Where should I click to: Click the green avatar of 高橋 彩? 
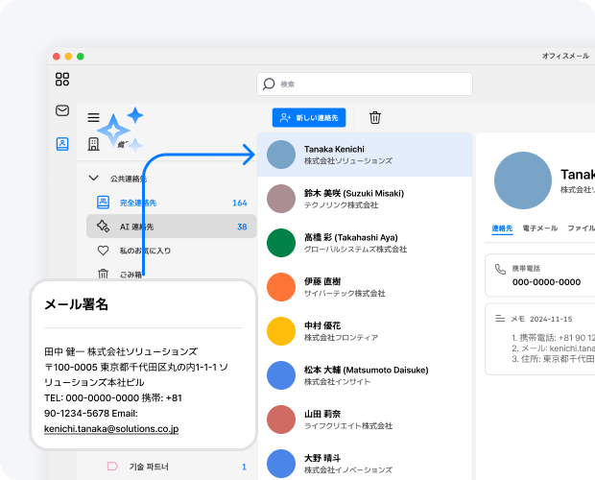click(x=281, y=243)
